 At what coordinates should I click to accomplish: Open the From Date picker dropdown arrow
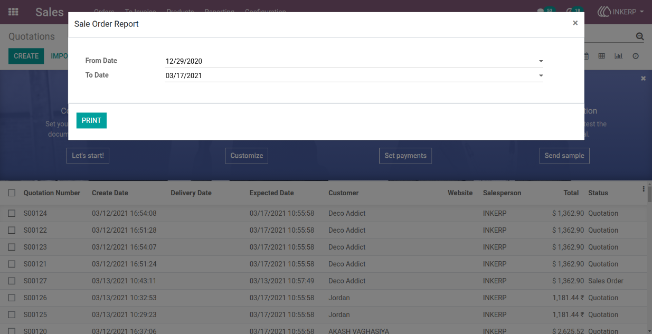pyautogui.click(x=541, y=61)
